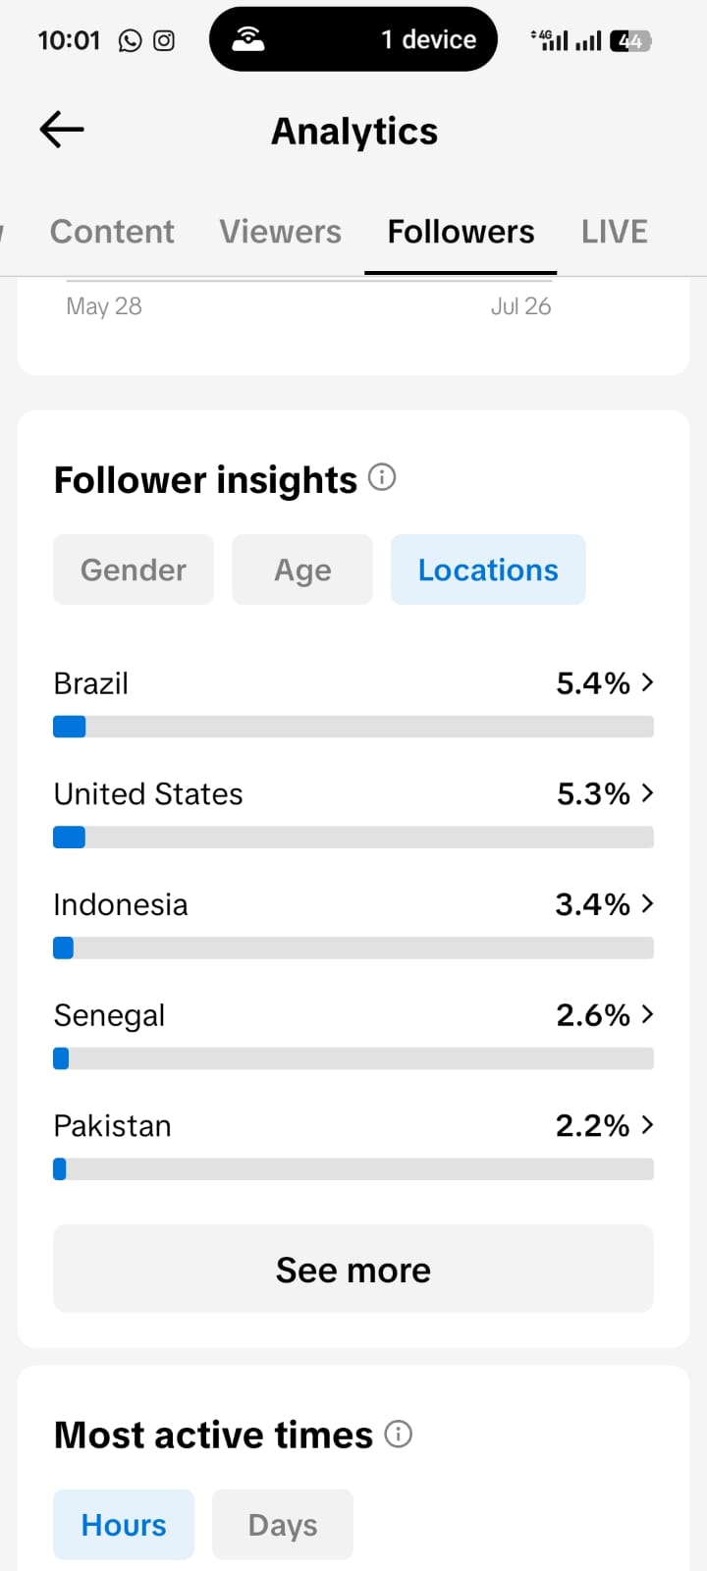
Task: Select the Locations filter chip
Action: click(x=488, y=569)
